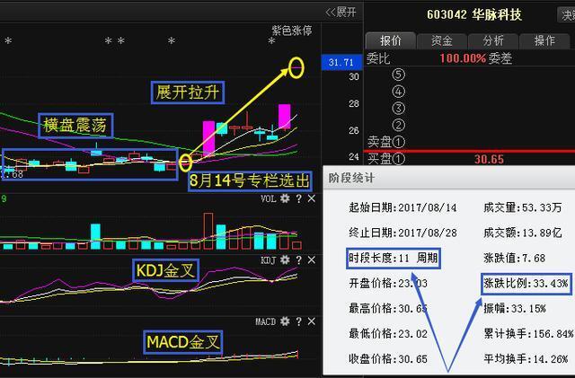Switch to the 资金 tab
Viewport: 575px width, 378px height.
442,41
